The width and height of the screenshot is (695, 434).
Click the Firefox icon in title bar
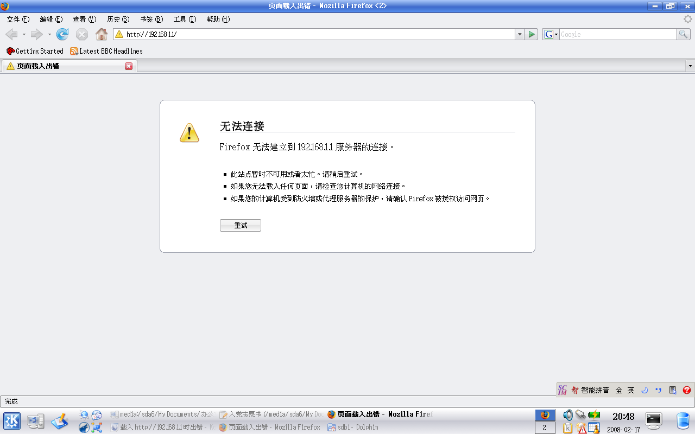point(5,6)
